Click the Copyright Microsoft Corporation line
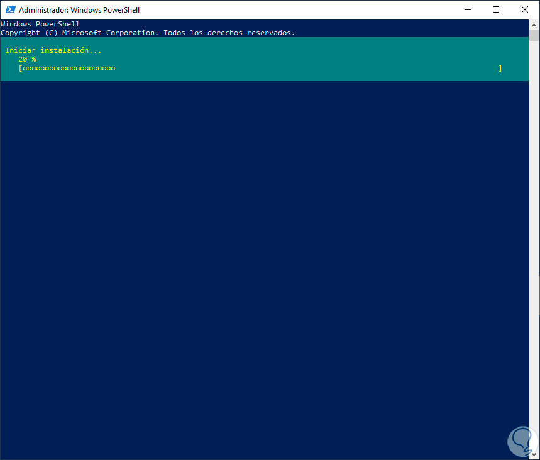Screen dimensions: 540x460 coord(148,33)
